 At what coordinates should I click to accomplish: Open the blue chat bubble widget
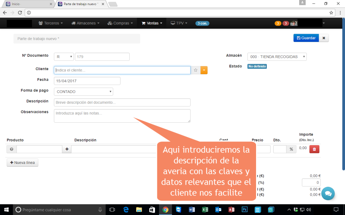[328, 194]
